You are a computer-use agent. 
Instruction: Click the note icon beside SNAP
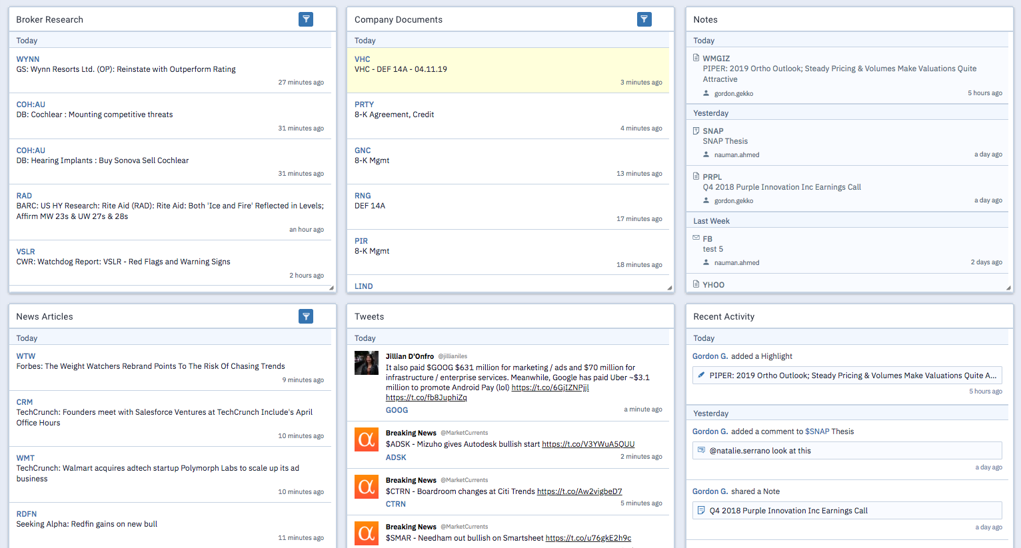[x=696, y=131]
